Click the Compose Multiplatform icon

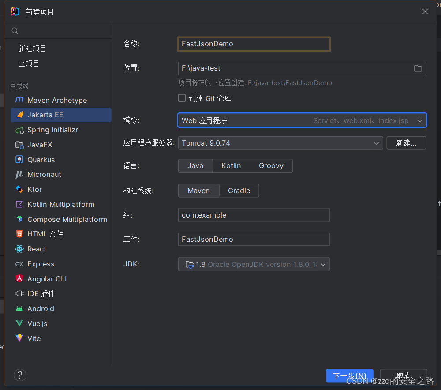tap(19, 219)
